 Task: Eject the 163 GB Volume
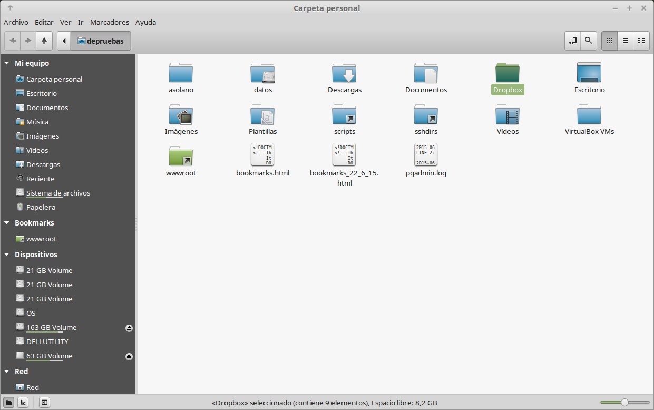129,328
